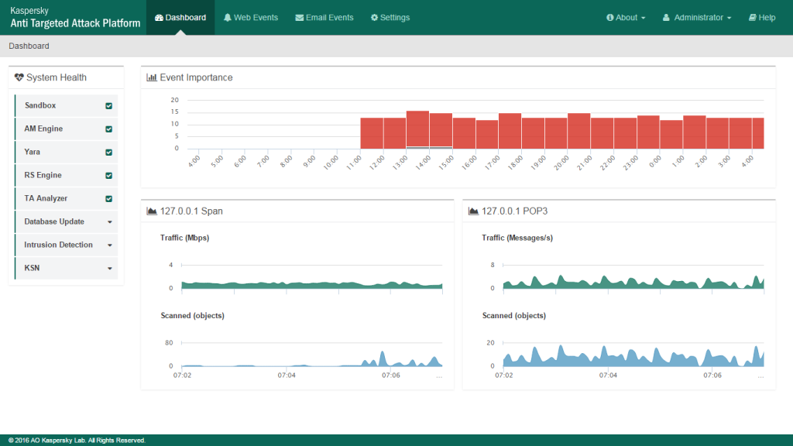Click the Event Importance panel title

[x=196, y=77]
